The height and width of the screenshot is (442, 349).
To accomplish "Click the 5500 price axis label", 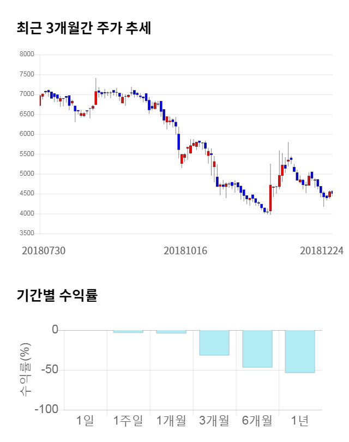I will point(27,154).
